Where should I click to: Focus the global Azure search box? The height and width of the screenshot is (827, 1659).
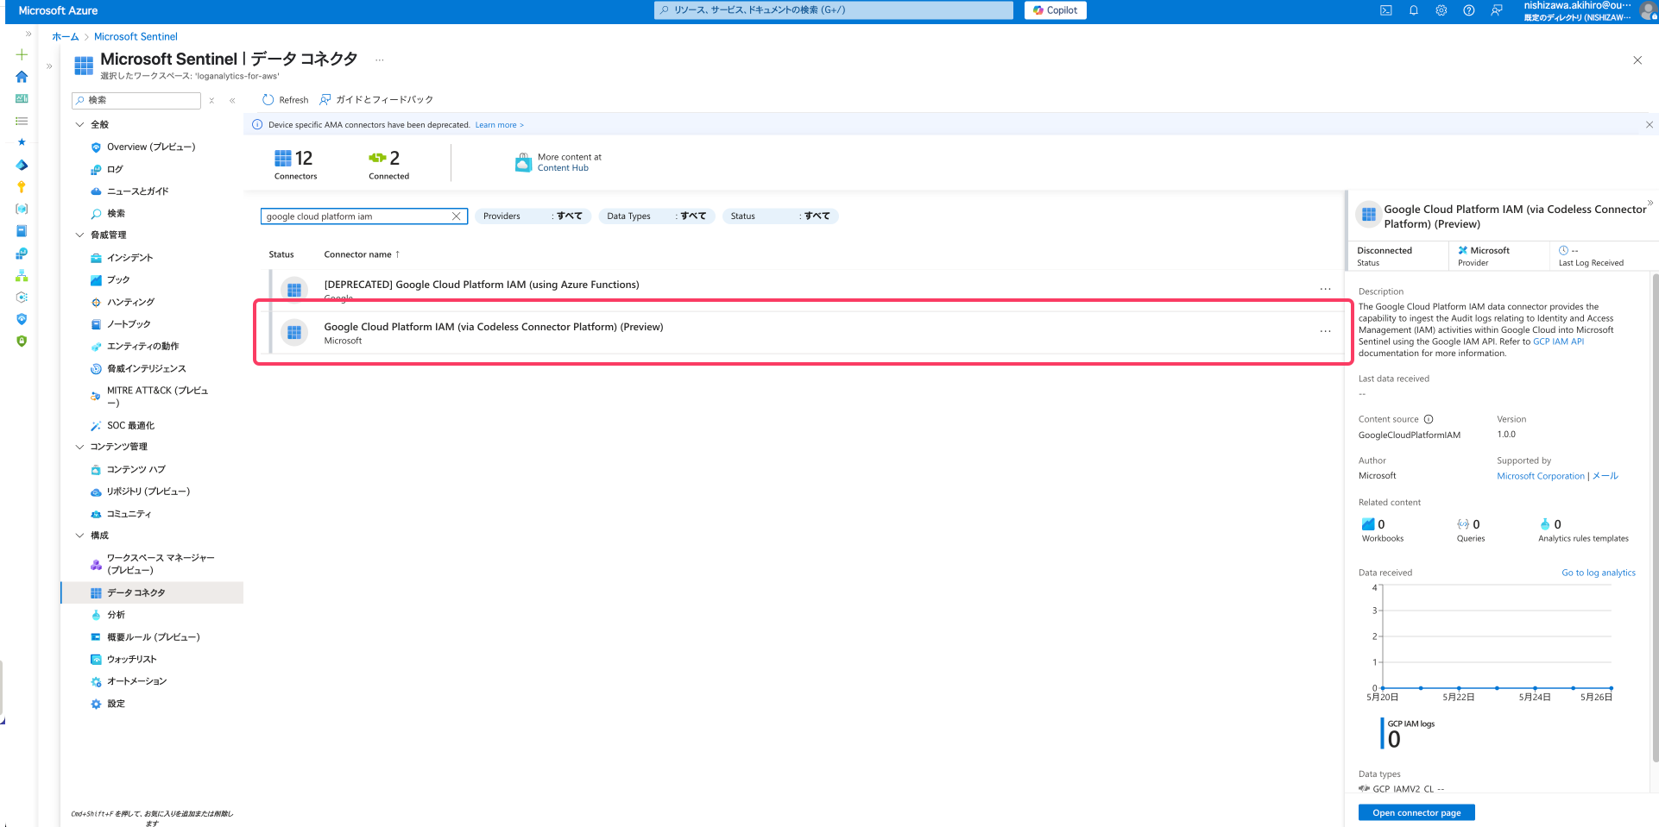[833, 10]
